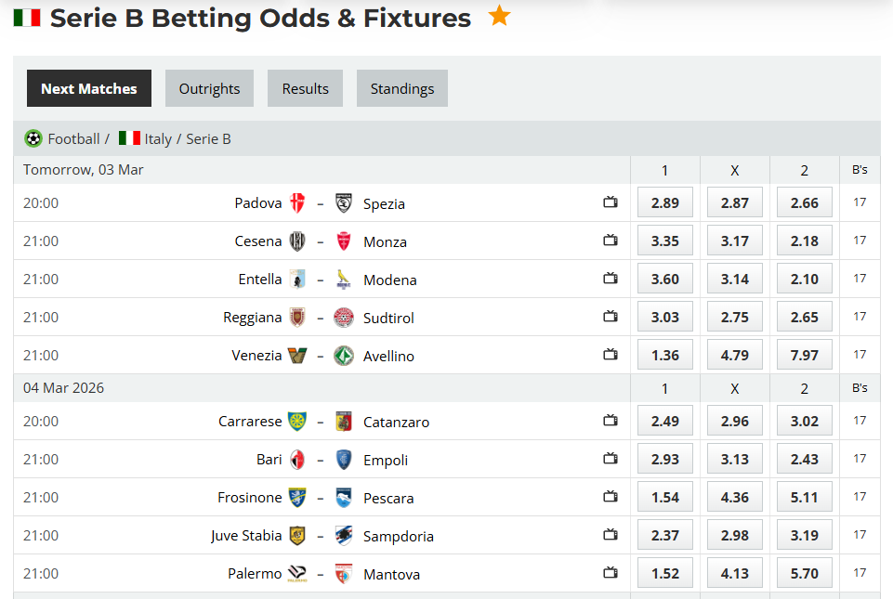Select the 1.36 home win odds for Venezia
Viewport: 893px width, 599px height.
click(664, 354)
